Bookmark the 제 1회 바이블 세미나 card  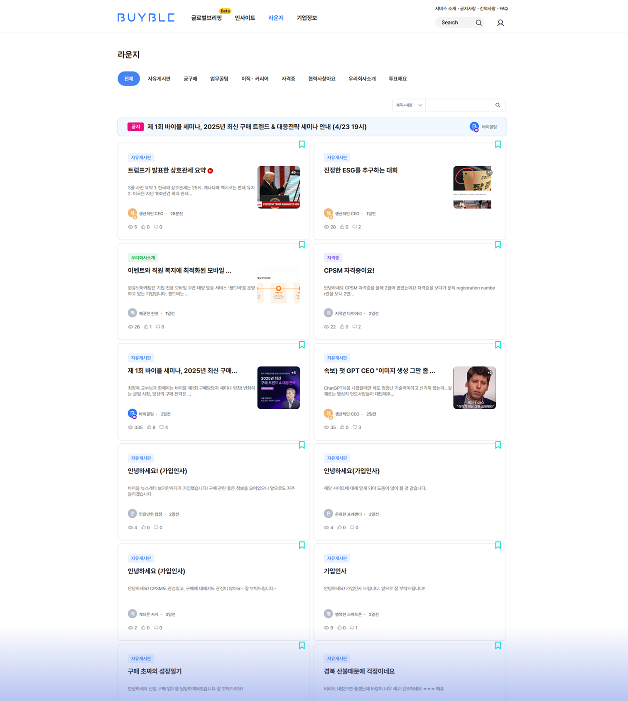coord(302,345)
